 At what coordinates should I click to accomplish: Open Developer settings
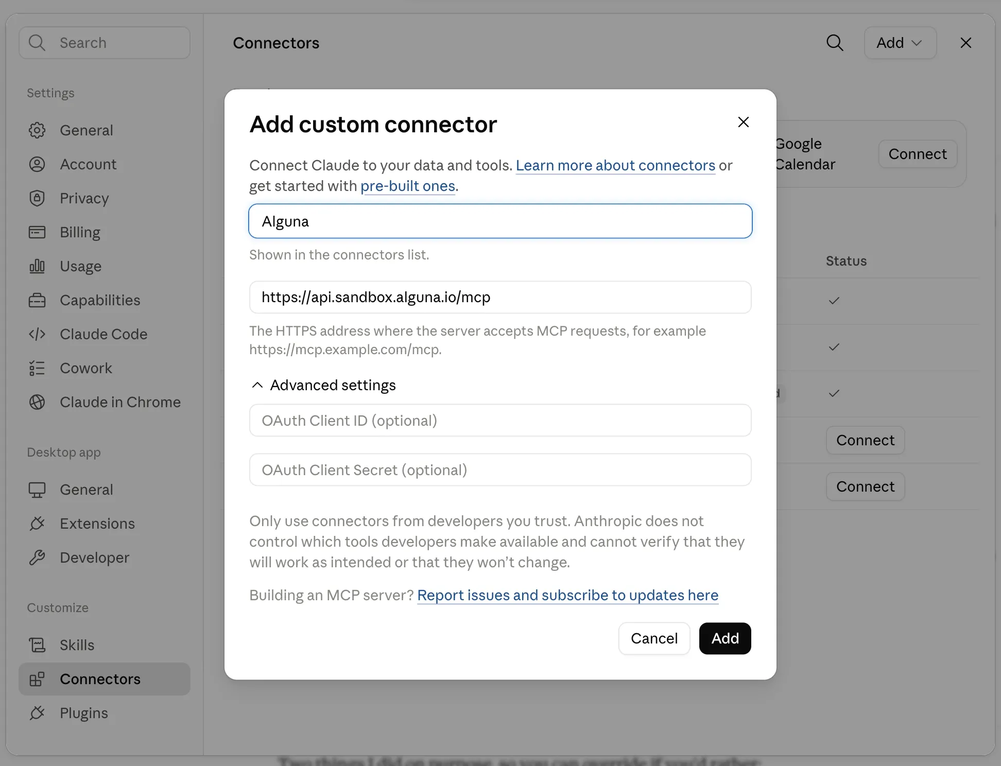pyautogui.click(x=105, y=558)
